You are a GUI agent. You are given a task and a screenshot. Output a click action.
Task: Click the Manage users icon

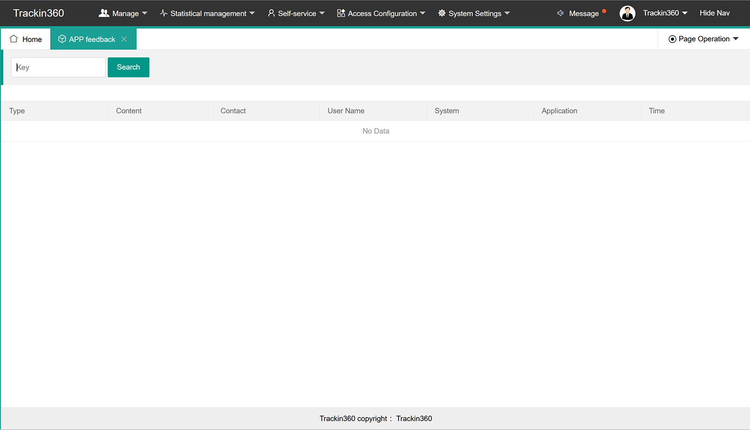tap(104, 13)
